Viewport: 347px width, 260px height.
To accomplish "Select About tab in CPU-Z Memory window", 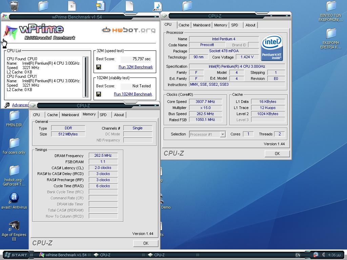I will pyautogui.click(x=119, y=115).
